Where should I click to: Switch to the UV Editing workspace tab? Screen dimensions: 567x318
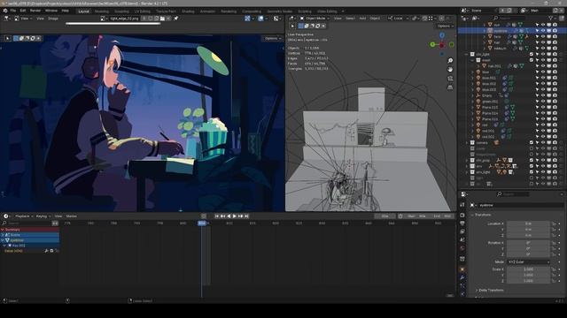tap(143, 11)
